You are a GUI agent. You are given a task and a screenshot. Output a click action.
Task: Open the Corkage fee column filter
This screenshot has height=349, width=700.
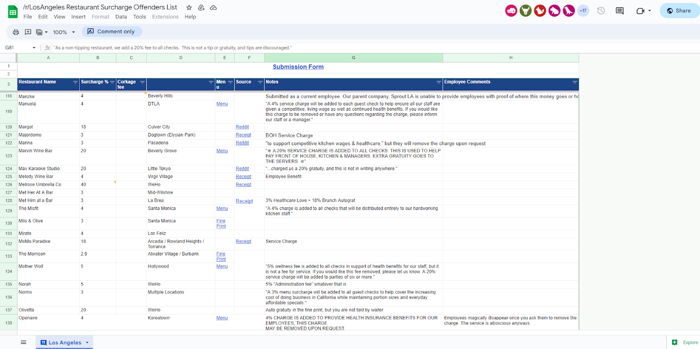(142, 82)
